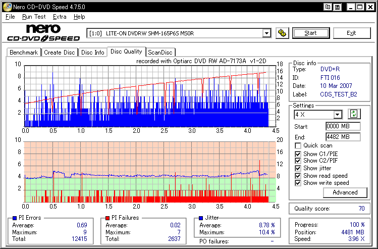Open the Run Test menu
Image resolution: width=378 pixels, height=249 pixels.
[x=34, y=17]
